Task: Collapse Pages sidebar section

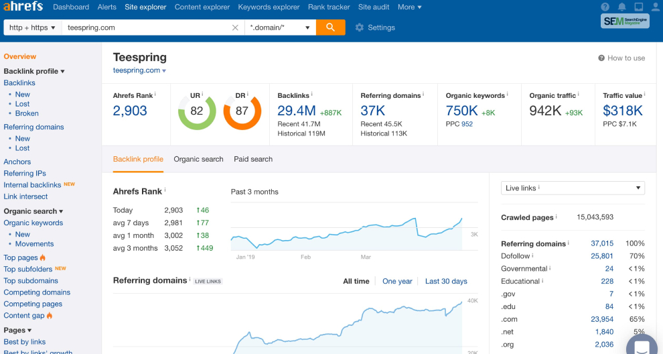Action: click(18, 331)
